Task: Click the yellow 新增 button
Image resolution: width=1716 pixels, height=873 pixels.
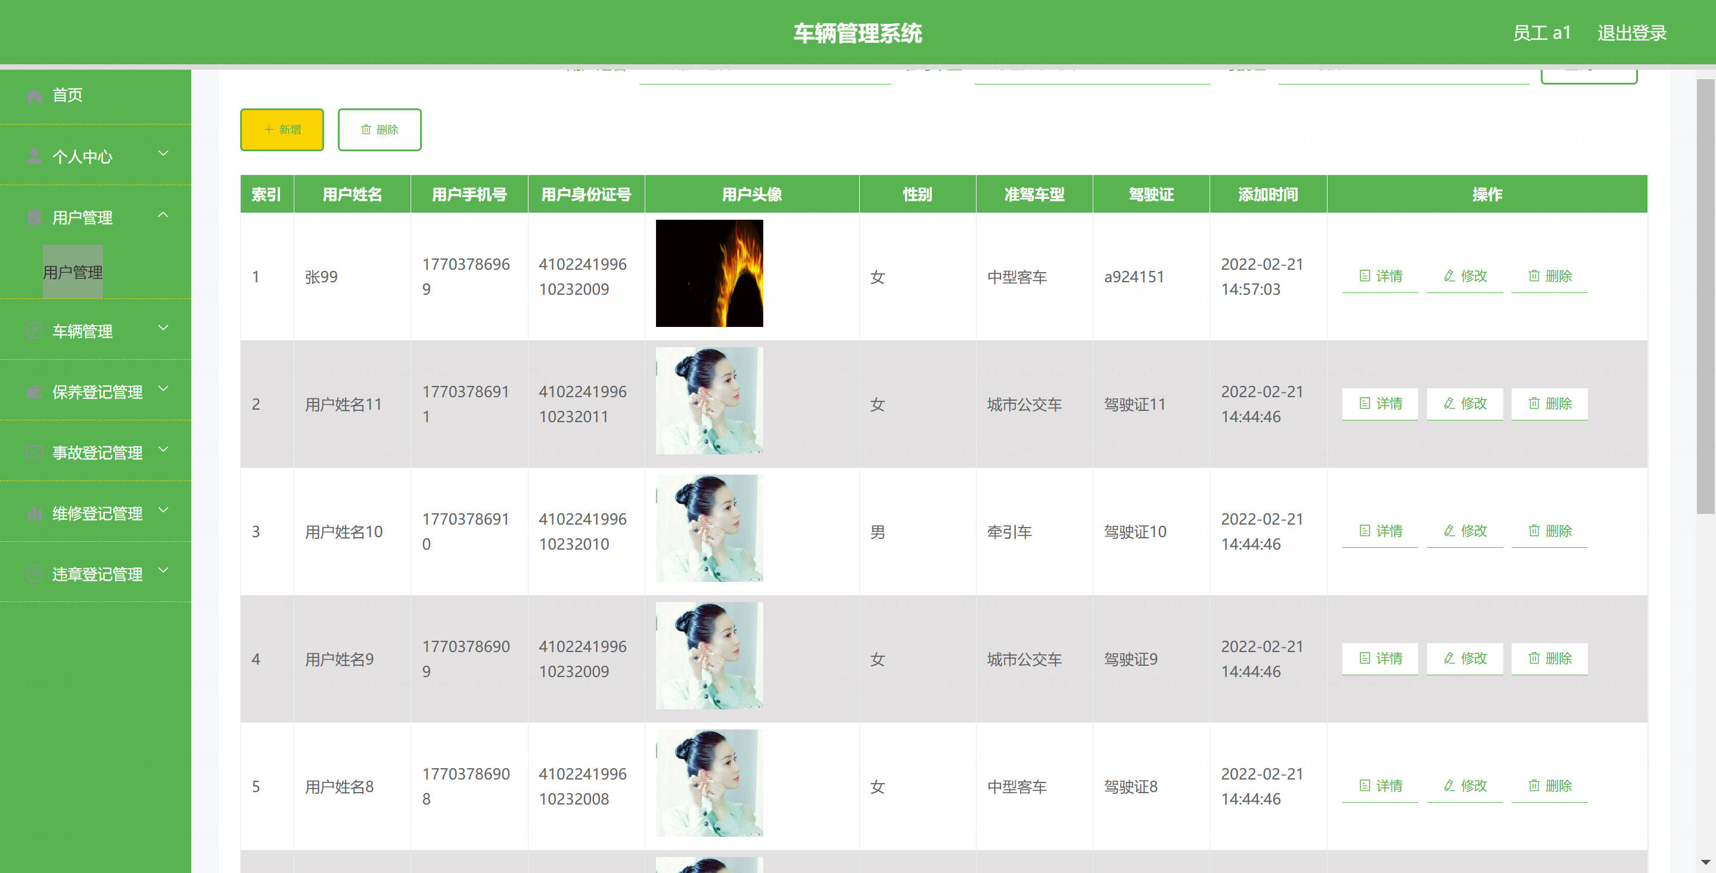Action: 282,130
